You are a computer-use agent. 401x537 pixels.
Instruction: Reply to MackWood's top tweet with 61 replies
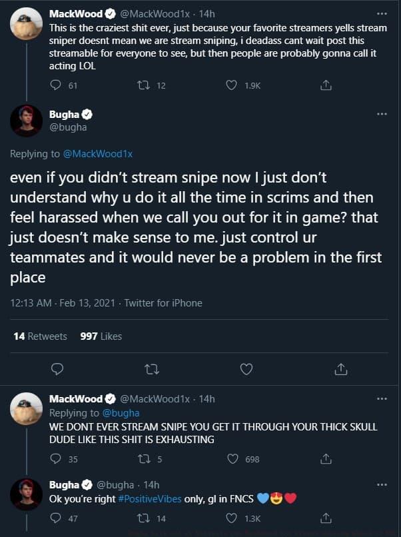tap(56, 85)
